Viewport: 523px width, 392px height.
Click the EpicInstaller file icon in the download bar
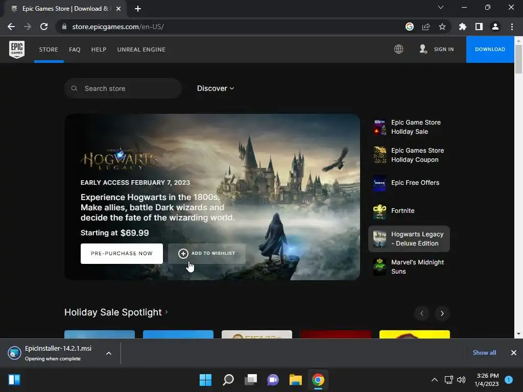(x=14, y=353)
